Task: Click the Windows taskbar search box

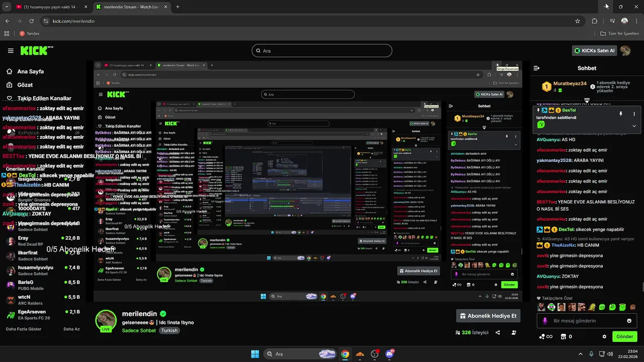Action: tap(300, 354)
